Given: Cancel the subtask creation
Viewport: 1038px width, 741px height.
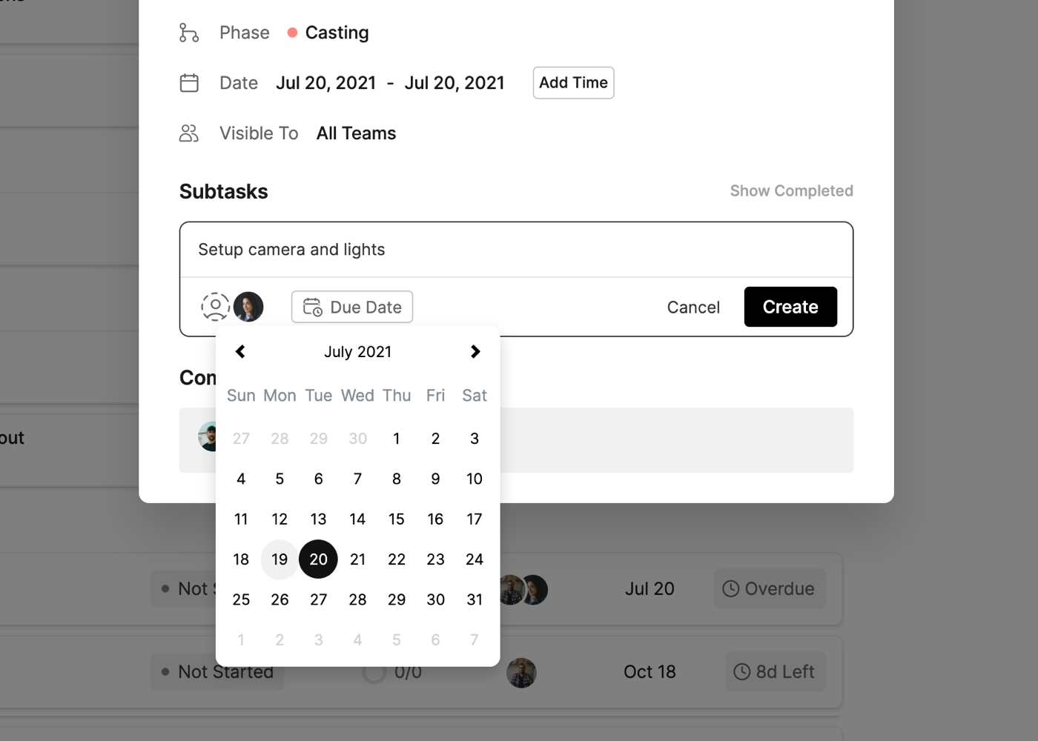Looking at the screenshot, I should (693, 308).
